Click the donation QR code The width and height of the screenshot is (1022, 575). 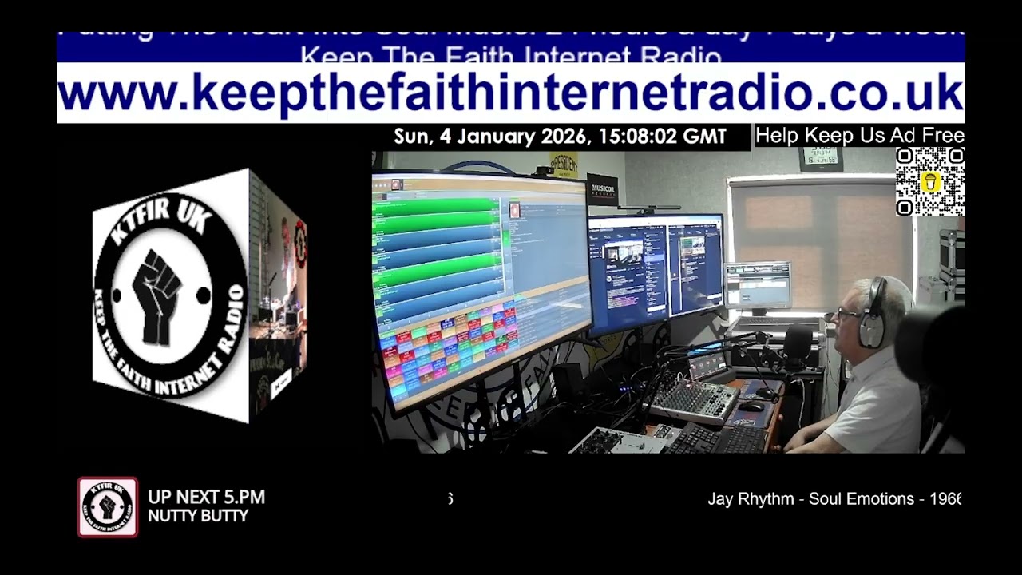[x=930, y=182]
